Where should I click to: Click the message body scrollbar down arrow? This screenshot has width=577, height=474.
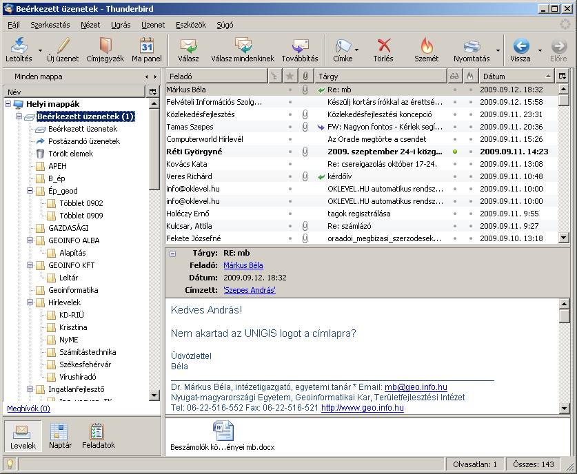point(564,408)
